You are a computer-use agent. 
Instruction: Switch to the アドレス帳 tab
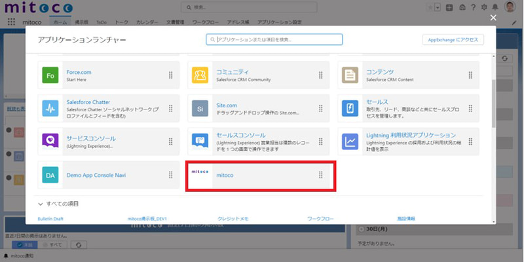coord(238,22)
